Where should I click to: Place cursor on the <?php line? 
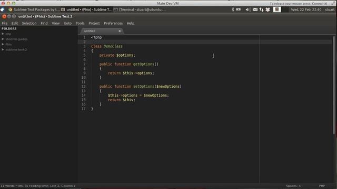[x=96, y=37]
